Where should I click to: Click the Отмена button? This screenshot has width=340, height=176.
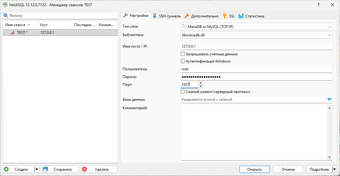(288, 169)
